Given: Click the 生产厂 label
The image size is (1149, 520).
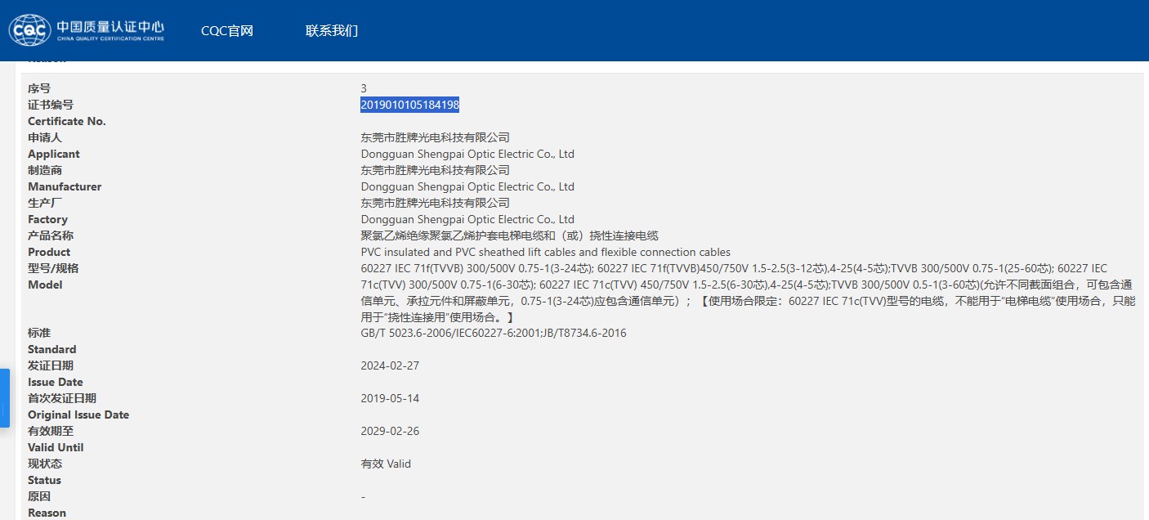Looking at the screenshot, I should pyautogui.click(x=45, y=203).
